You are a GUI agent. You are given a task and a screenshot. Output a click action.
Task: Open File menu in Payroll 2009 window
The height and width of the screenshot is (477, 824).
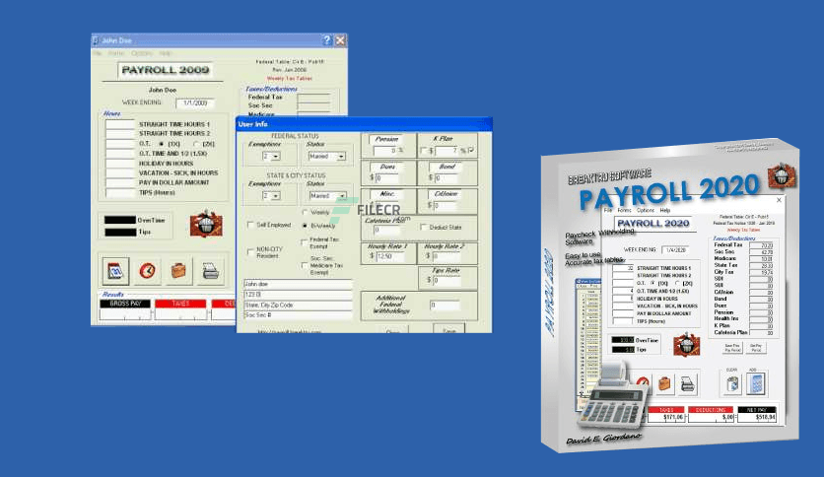point(98,53)
